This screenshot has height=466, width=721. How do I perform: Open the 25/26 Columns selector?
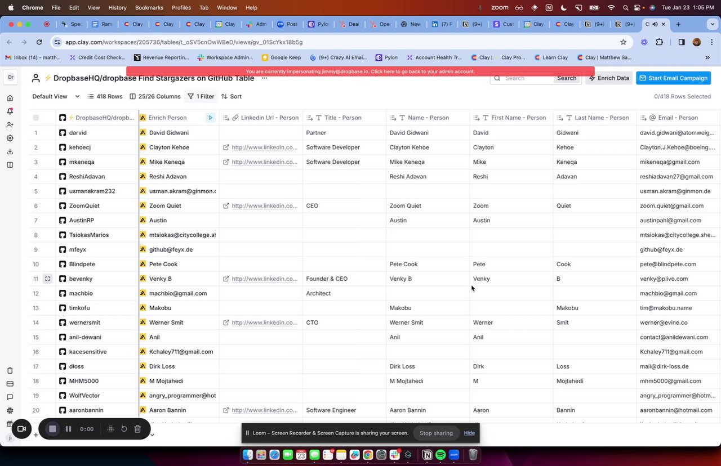click(x=155, y=96)
